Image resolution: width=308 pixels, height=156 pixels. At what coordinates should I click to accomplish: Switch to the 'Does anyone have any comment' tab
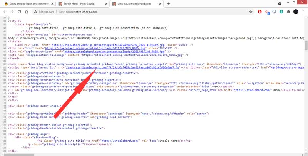[x=29, y=4]
